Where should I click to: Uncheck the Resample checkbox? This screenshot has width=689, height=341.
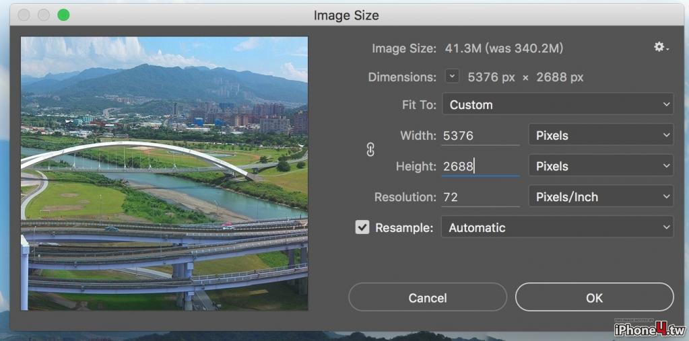(x=362, y=227)
